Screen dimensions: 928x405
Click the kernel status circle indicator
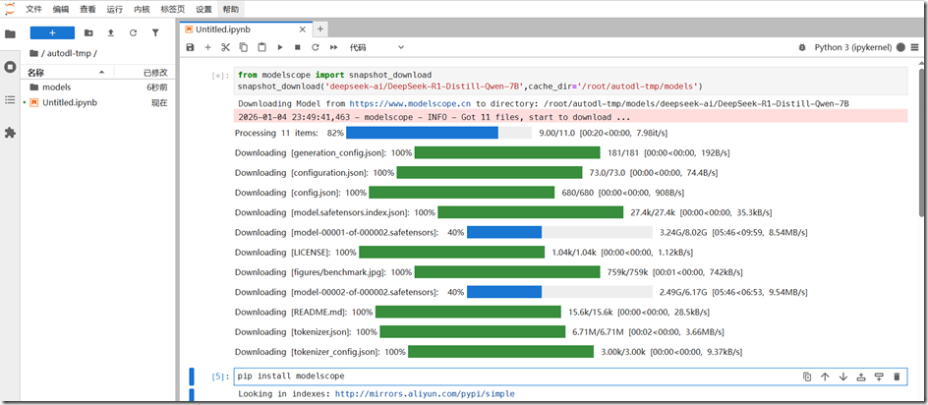(x=900, y=47)
